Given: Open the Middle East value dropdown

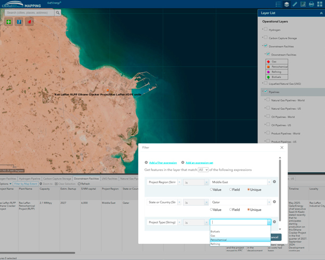Looking at the screenshot, I should [x=269, y=182].
